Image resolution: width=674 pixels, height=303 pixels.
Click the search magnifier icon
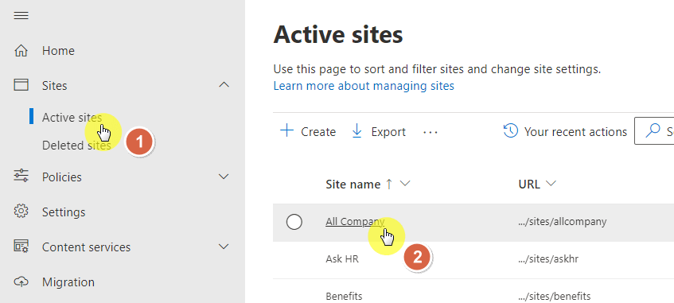653,130
